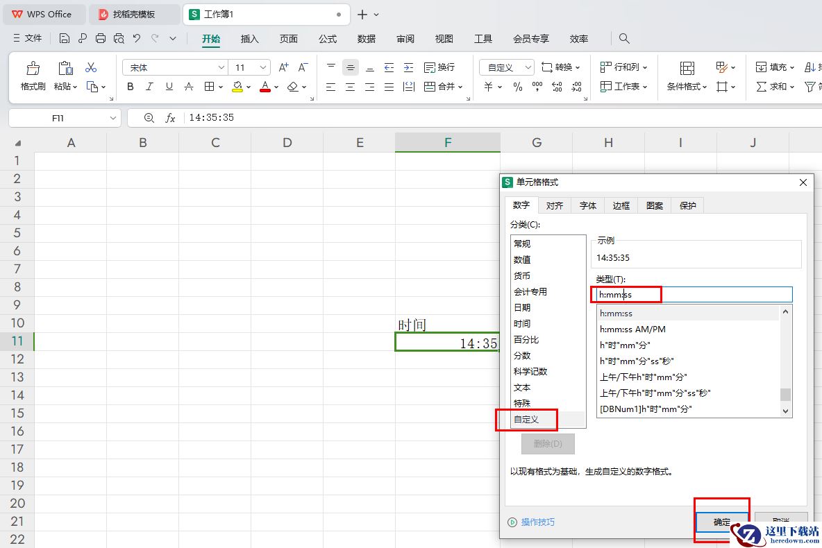Click the format list scroll down arrow
822x548 pixels.
click(785, 411)
